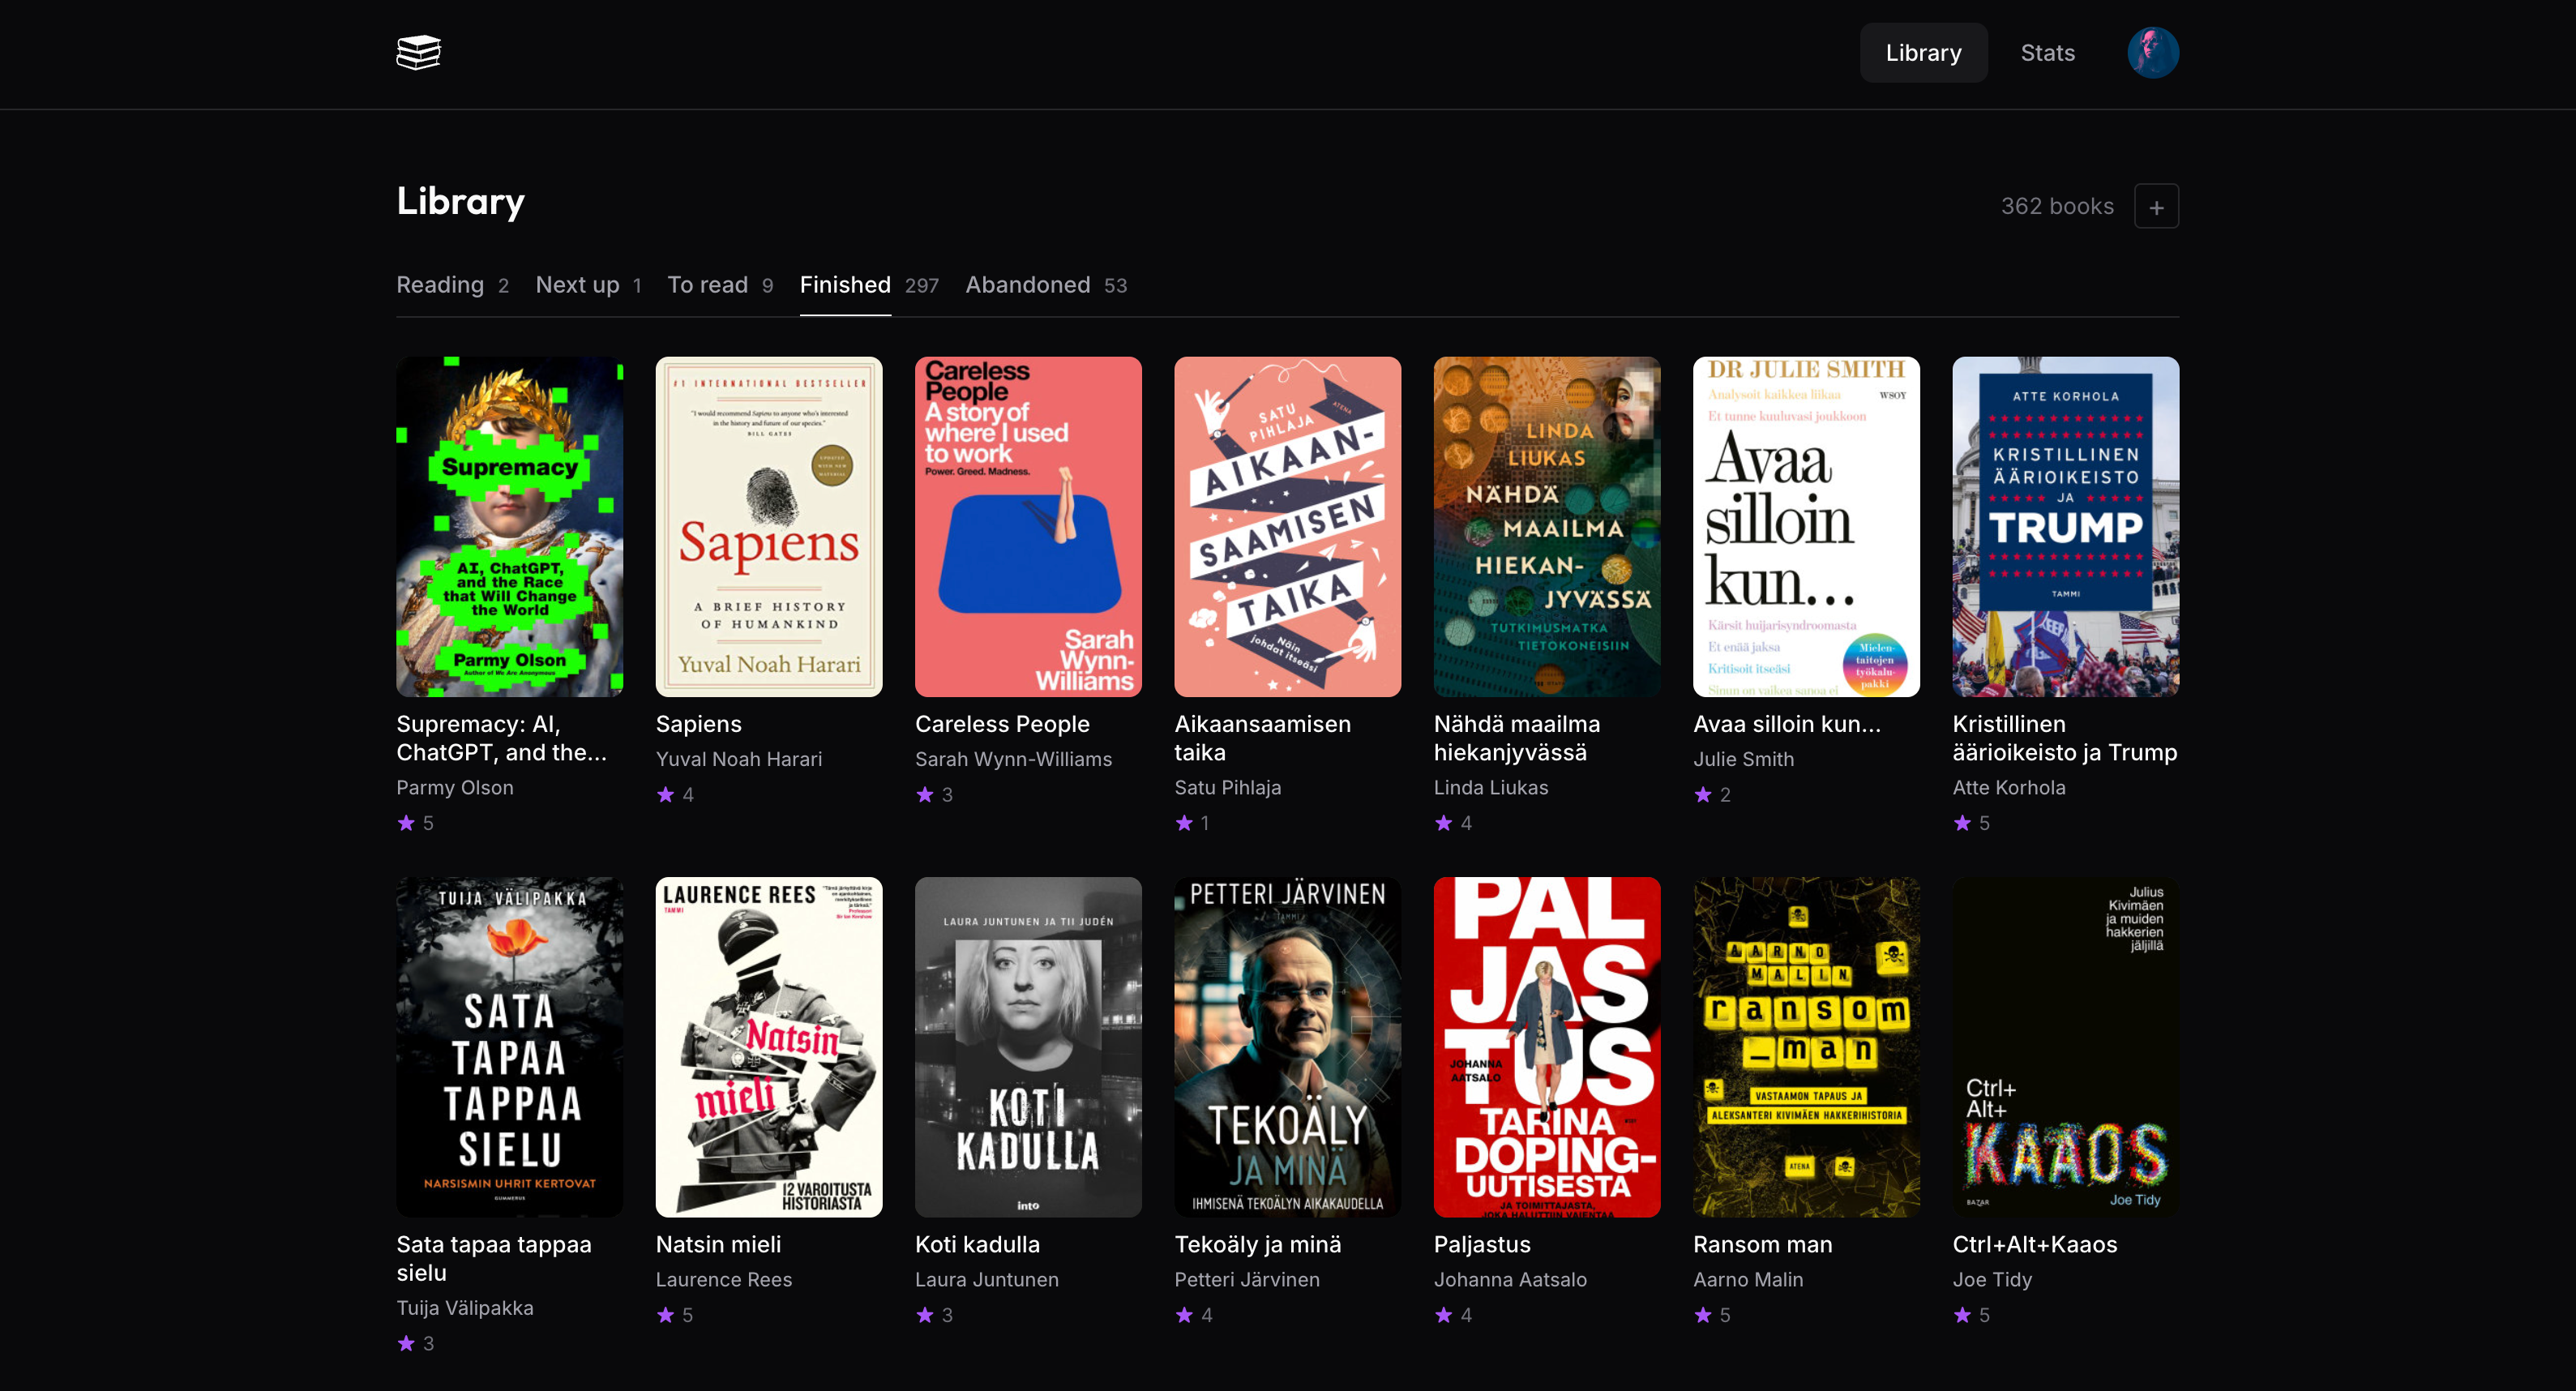The height and width of the screenshot is (1391, 2576).
Task: Click the Sata tapaa tappaa sielu title
Action: point(494,1258)
